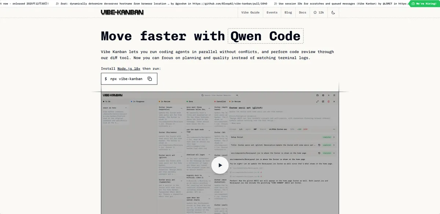Open the task in editor via pencil icon
The height and width of the screenshot is (214, 440).
pyautogui.click(x=323, y=101)
